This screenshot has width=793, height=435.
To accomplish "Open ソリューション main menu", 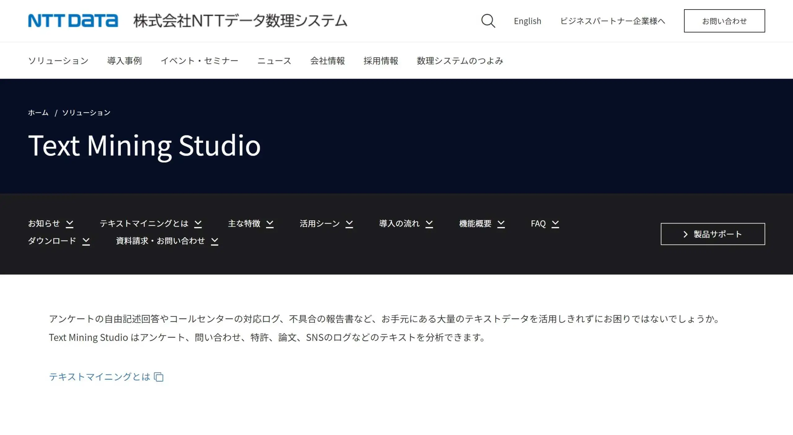I will point(58,61).
